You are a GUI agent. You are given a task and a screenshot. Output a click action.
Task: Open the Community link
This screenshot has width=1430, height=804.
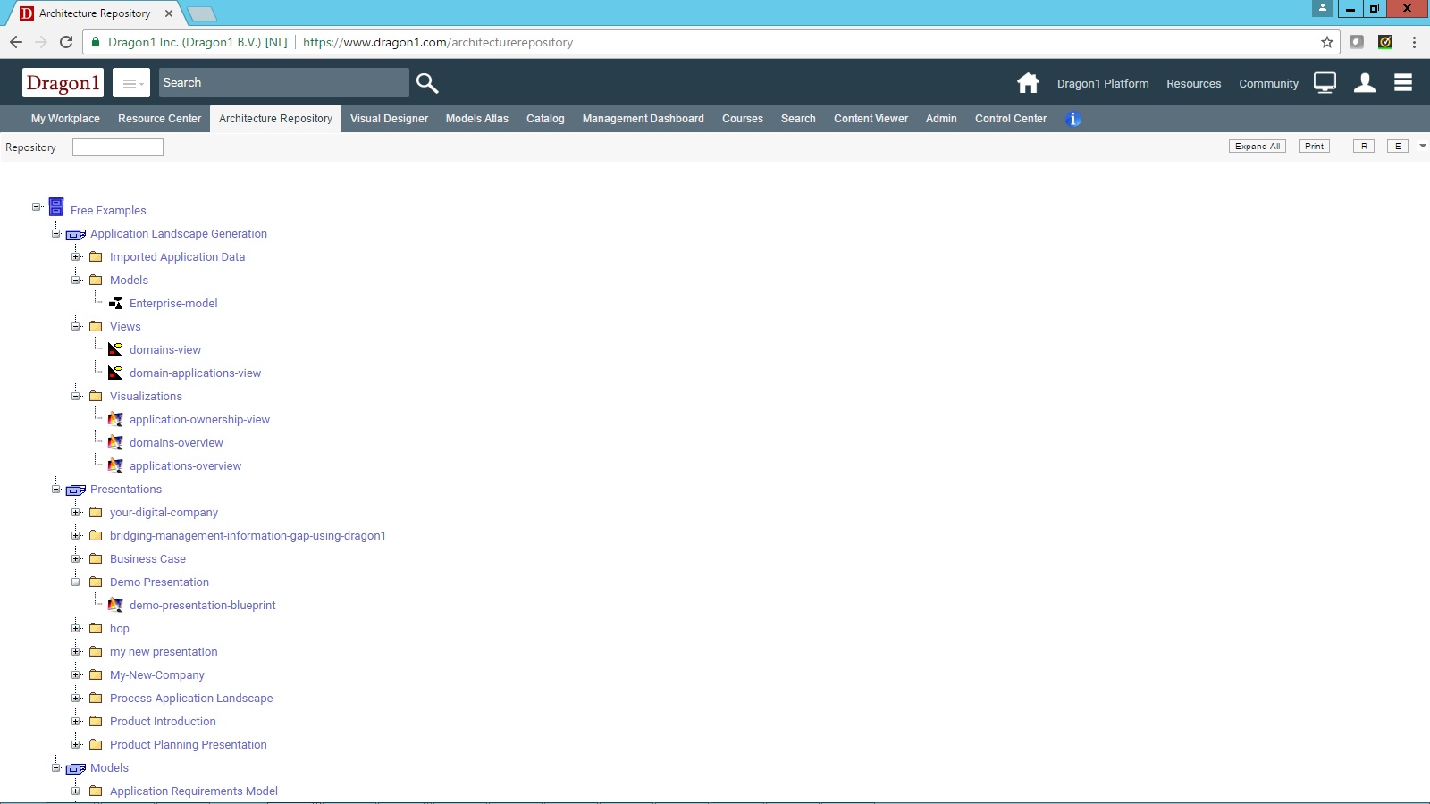point(1268,83)
